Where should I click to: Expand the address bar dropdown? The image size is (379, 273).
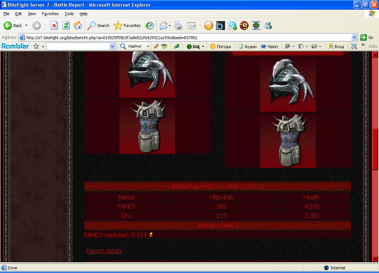pyautogui.click(x=354, y=37)
